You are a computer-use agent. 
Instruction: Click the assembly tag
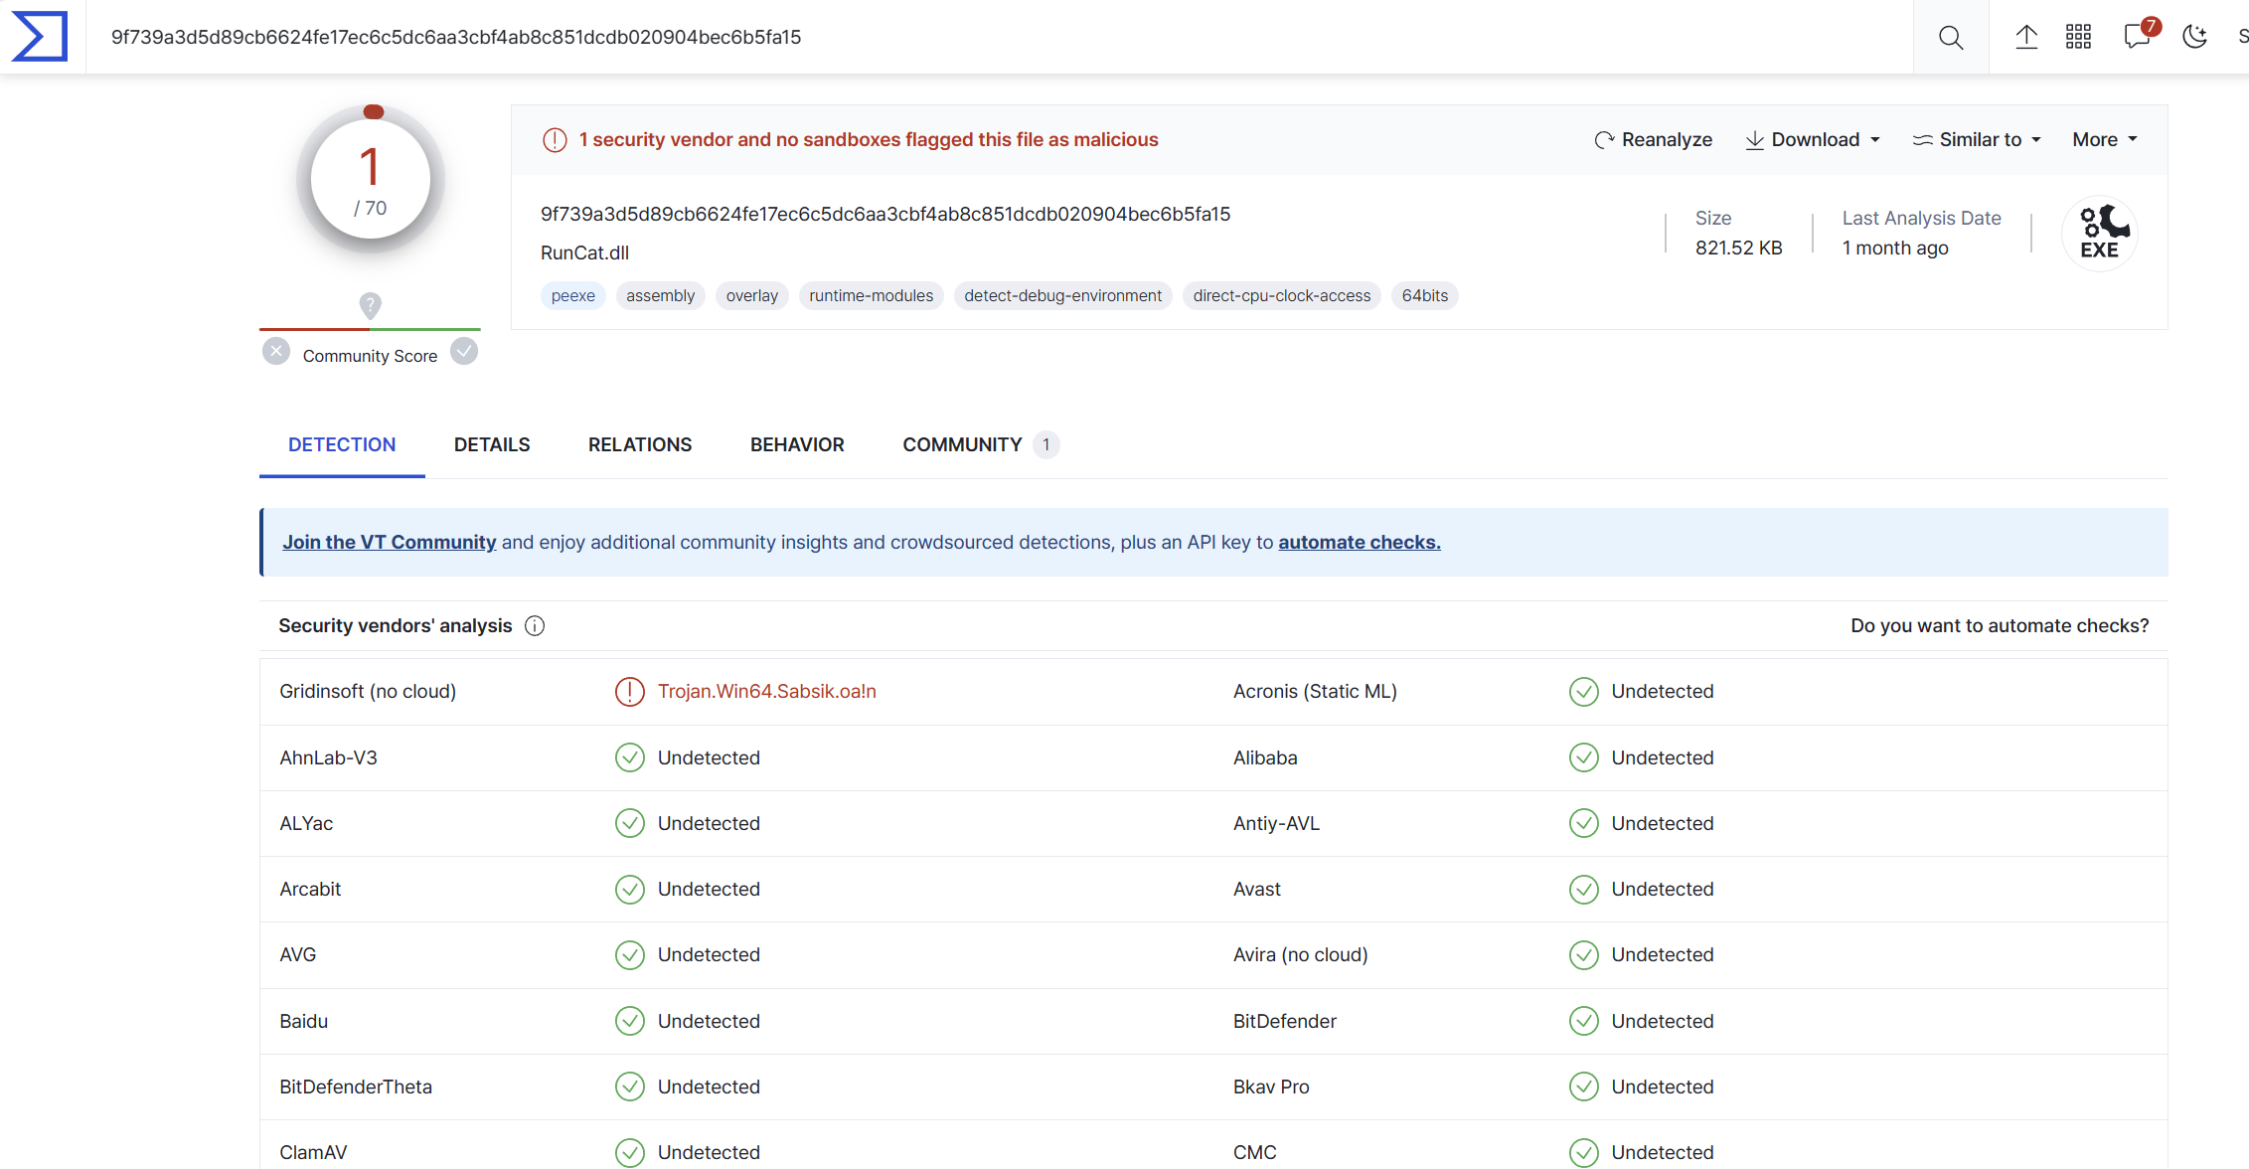pos(661,295)
